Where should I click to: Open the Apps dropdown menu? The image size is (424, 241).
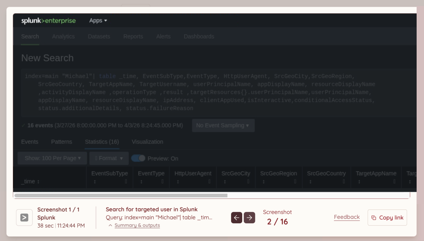pos(98,20)
